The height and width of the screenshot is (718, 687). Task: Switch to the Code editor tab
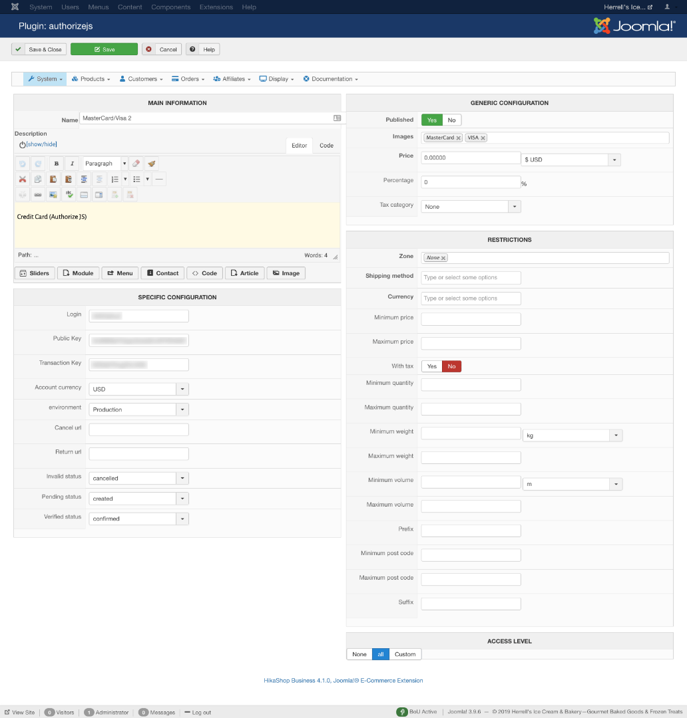click(327, 146)
